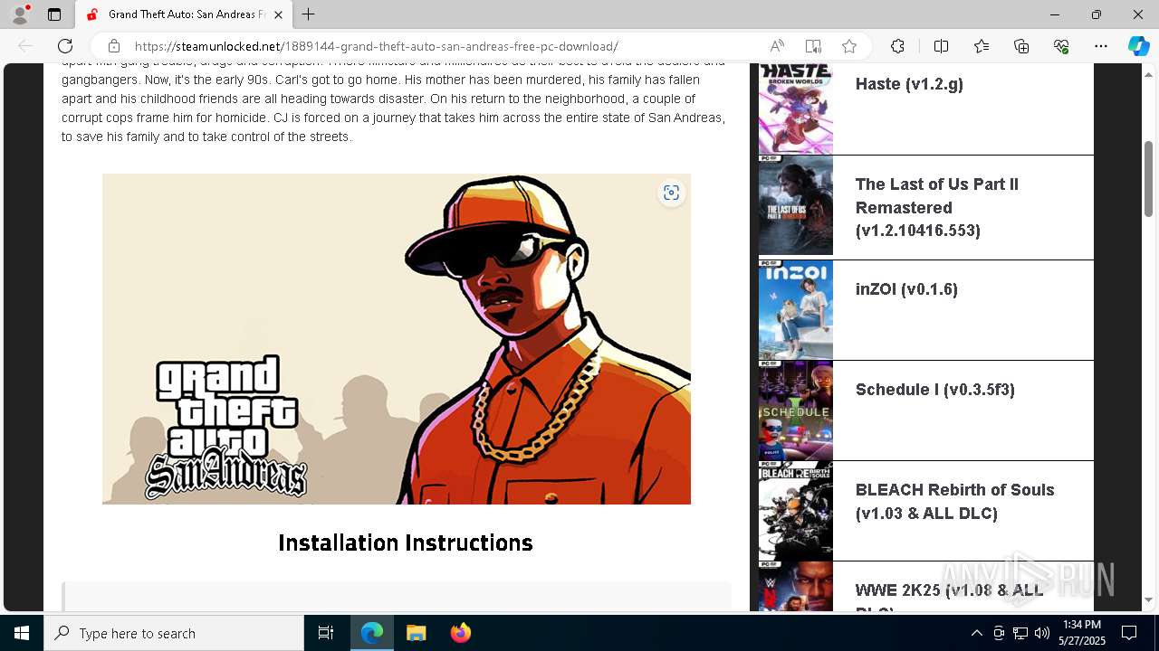Open the Windows Start menu
The height and width of the screenshot is (651, 1159).
click(22, 633)
